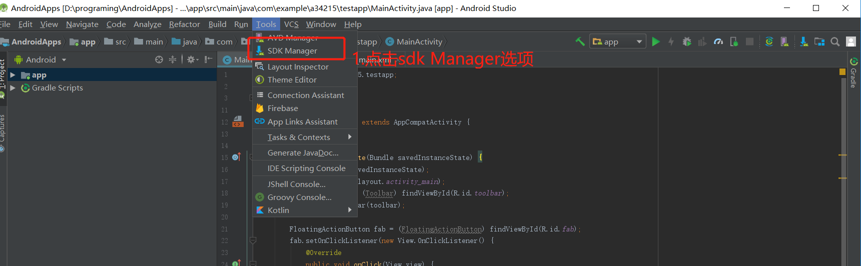Viewport: 861px width, 266px height.
Task: Choose JShell Console... menu entry
Action: [x=305, y=184]
